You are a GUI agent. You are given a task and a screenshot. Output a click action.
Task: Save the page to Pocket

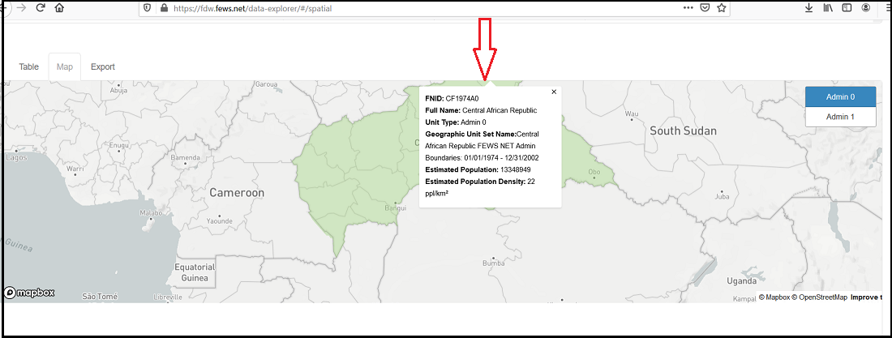(x=705, y=8)
